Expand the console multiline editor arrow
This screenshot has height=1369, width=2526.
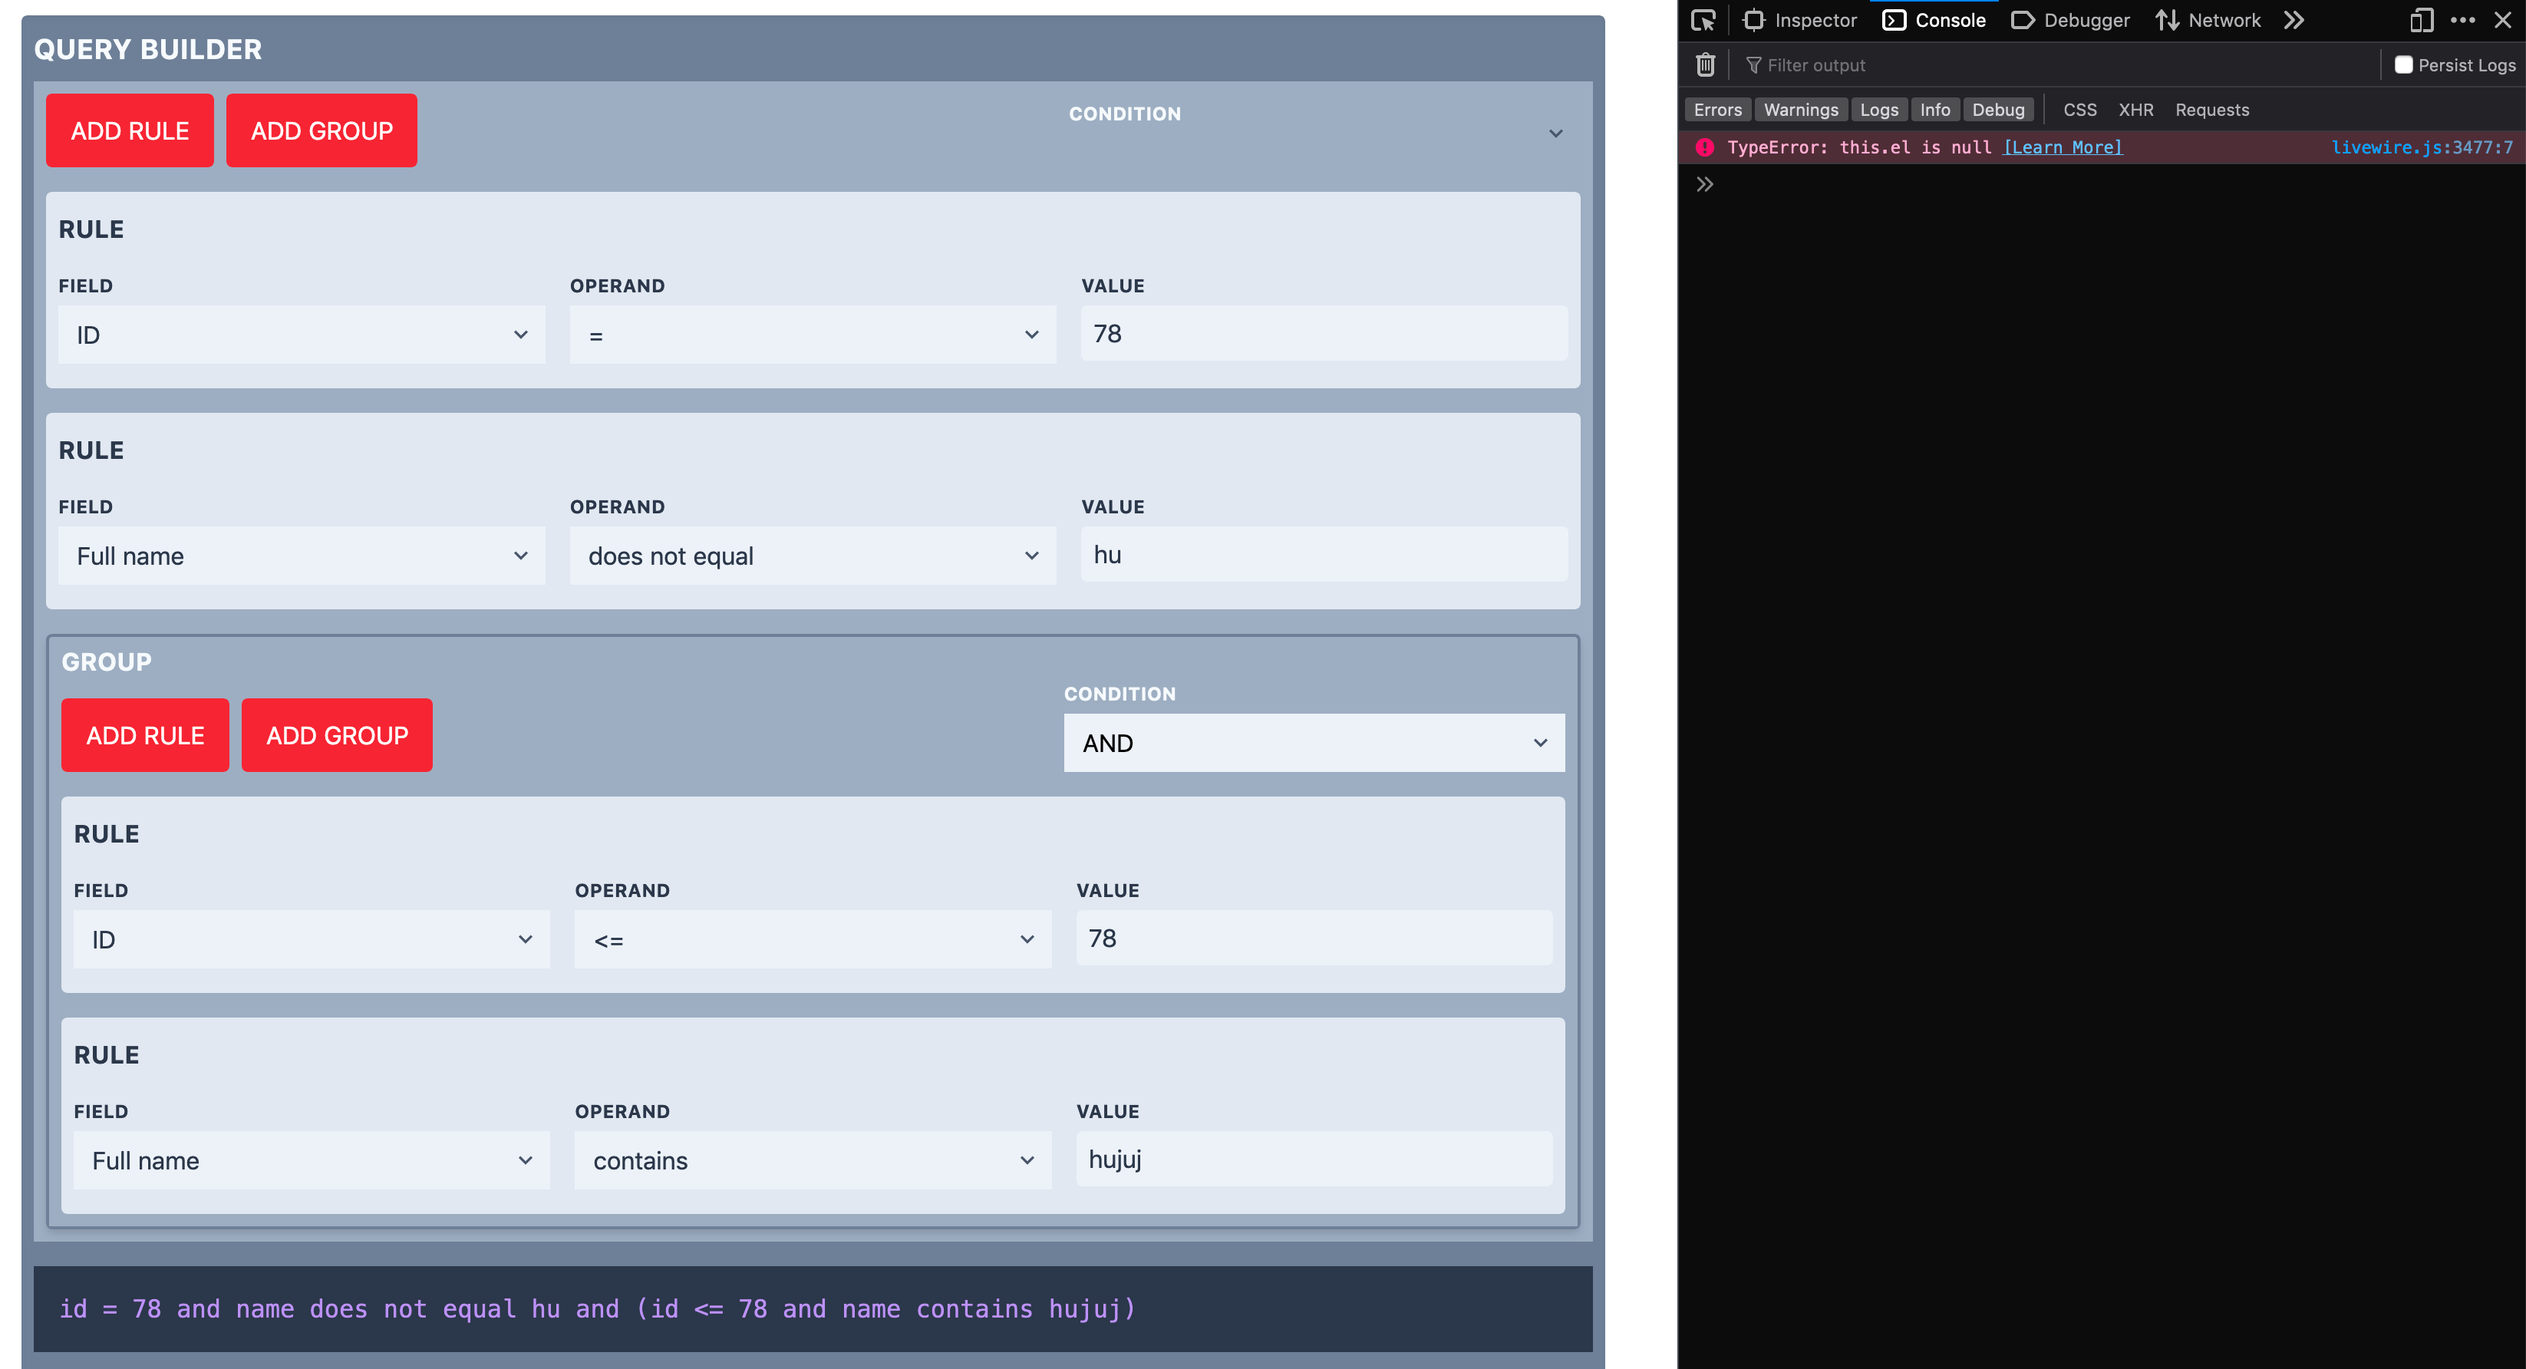point(1705,183)
